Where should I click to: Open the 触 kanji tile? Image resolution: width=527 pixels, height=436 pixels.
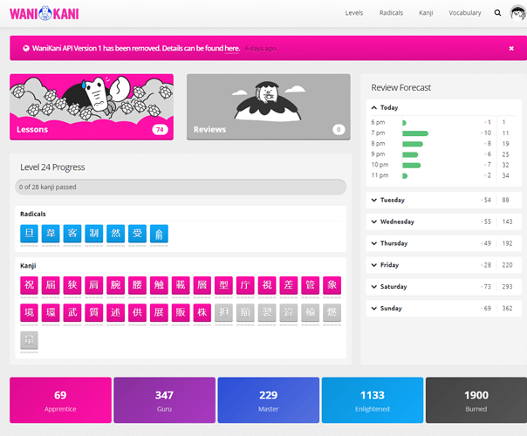coord(159,285)
